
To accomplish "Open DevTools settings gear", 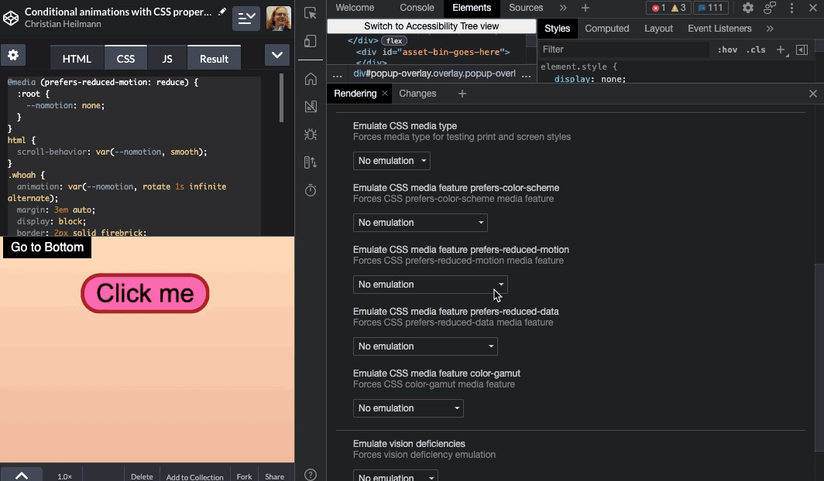I will point(748,8).
